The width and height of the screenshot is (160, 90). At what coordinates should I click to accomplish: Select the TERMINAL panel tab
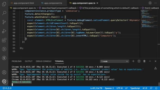pos(59,61)
